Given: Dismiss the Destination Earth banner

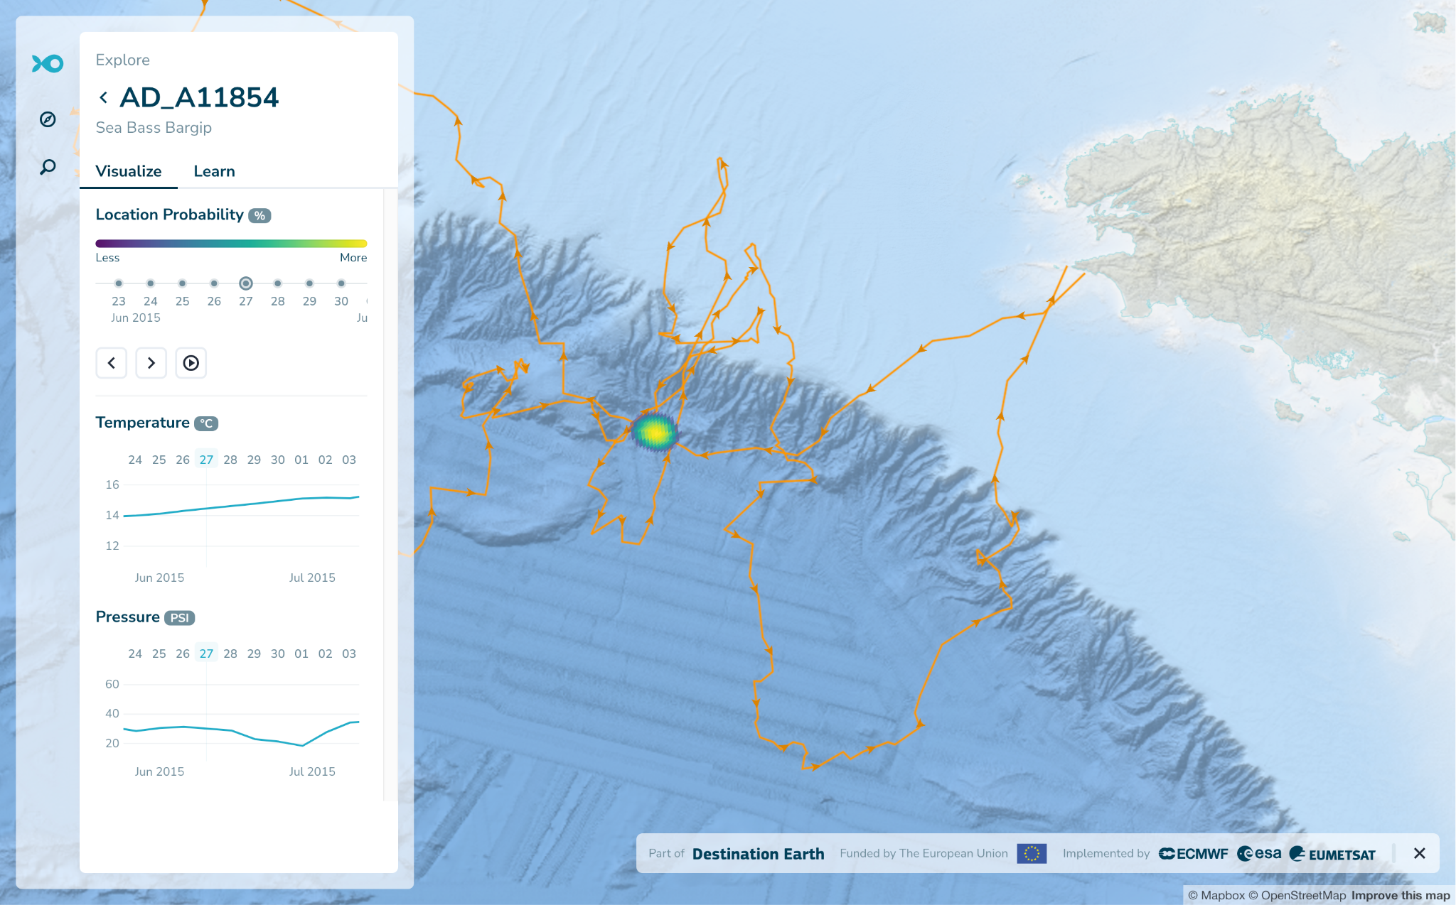Looking at the screenshot, I should tap(1419, 853).
